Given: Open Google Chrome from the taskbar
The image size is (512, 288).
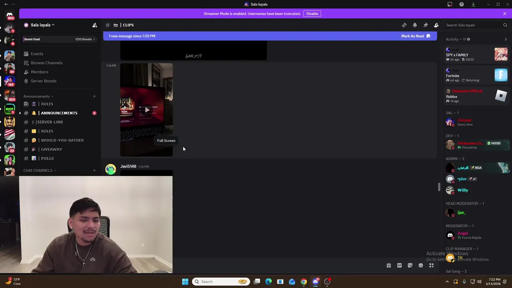Looking at the screenshot, I should tap(304, 282).
